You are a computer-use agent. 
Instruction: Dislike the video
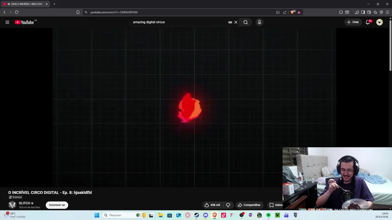[228, 205]
